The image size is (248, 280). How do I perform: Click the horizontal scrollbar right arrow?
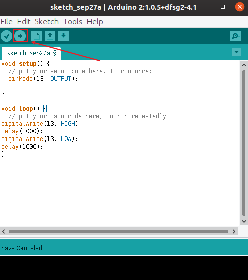tap(234, 232)
